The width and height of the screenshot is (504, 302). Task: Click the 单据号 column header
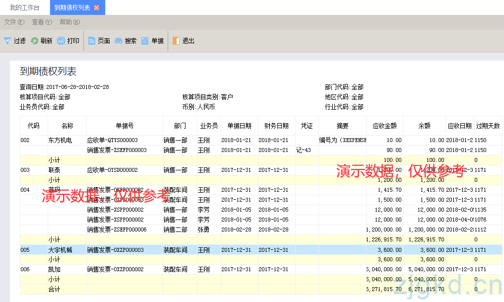tap(125, 126)
